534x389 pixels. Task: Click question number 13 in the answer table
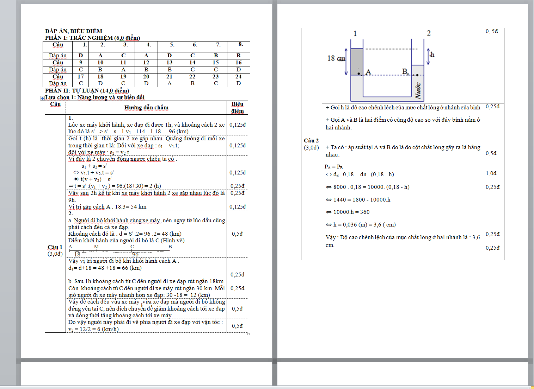click(x=170, y=62)
